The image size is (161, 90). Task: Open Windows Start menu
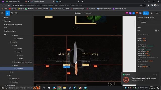click(x=3, y=88)
